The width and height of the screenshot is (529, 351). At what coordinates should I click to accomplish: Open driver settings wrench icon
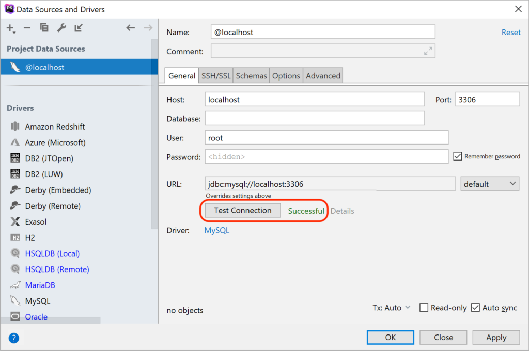(61, 28)
